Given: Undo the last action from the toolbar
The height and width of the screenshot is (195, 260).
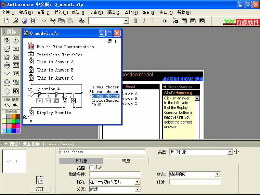Looking at the screenshot, I should click(44, 21).
